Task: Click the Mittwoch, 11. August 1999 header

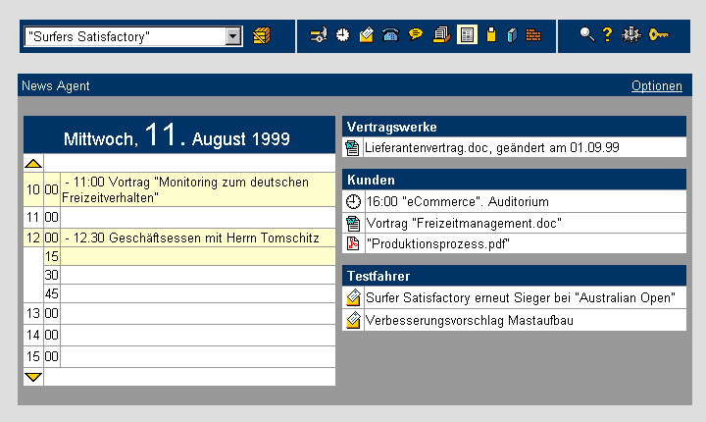Action: [x=179, y=134]
